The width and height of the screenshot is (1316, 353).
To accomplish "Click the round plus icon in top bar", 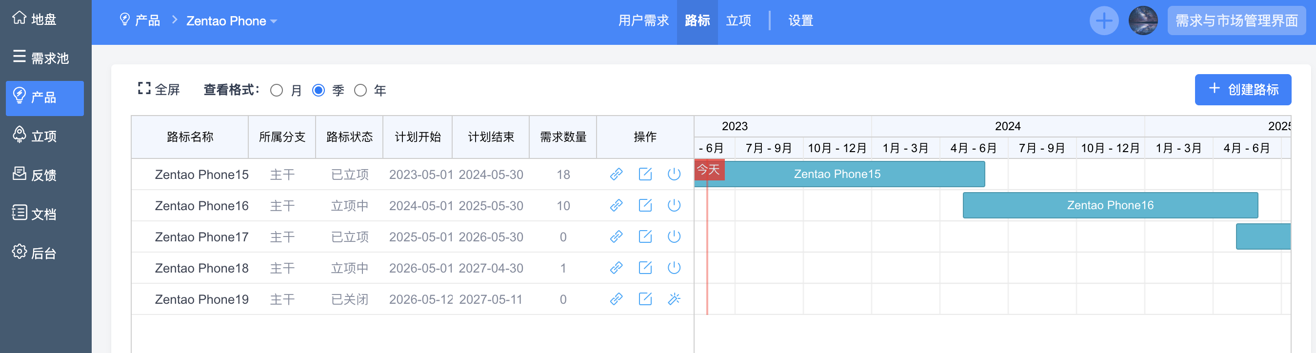I will 1103,21.
